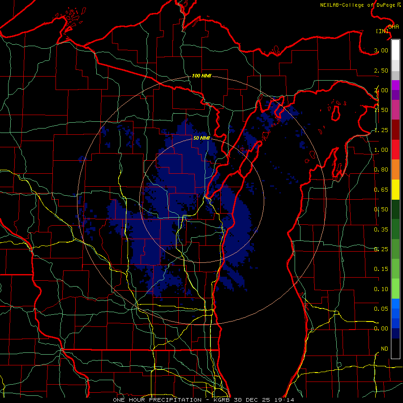Click the ND legend label

385,349
